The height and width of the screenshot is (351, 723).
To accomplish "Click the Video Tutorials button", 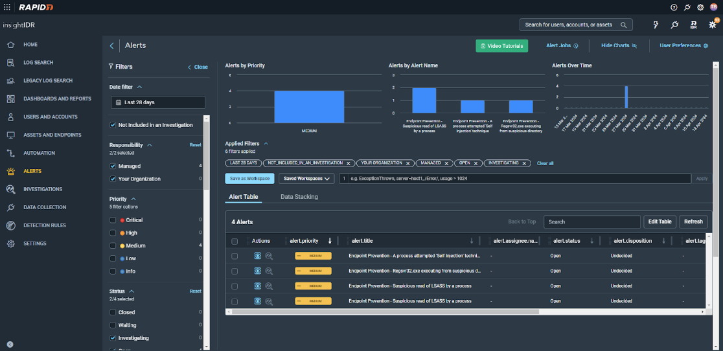I will click(501, 46).
